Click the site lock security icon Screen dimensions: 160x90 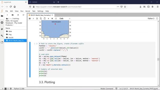[34, 7]
